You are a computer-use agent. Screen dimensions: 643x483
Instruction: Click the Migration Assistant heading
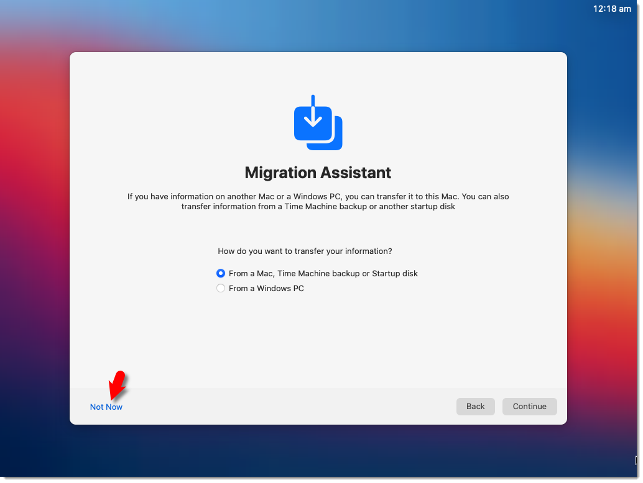(x=318, y=173)
